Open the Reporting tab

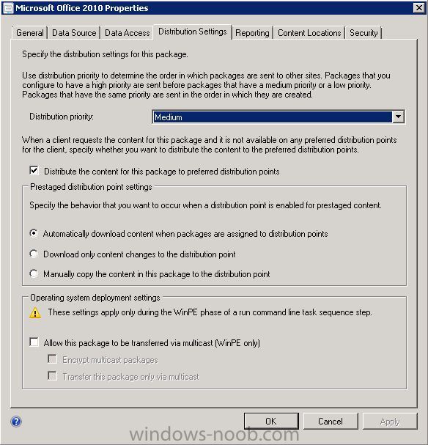coord(252,33)
